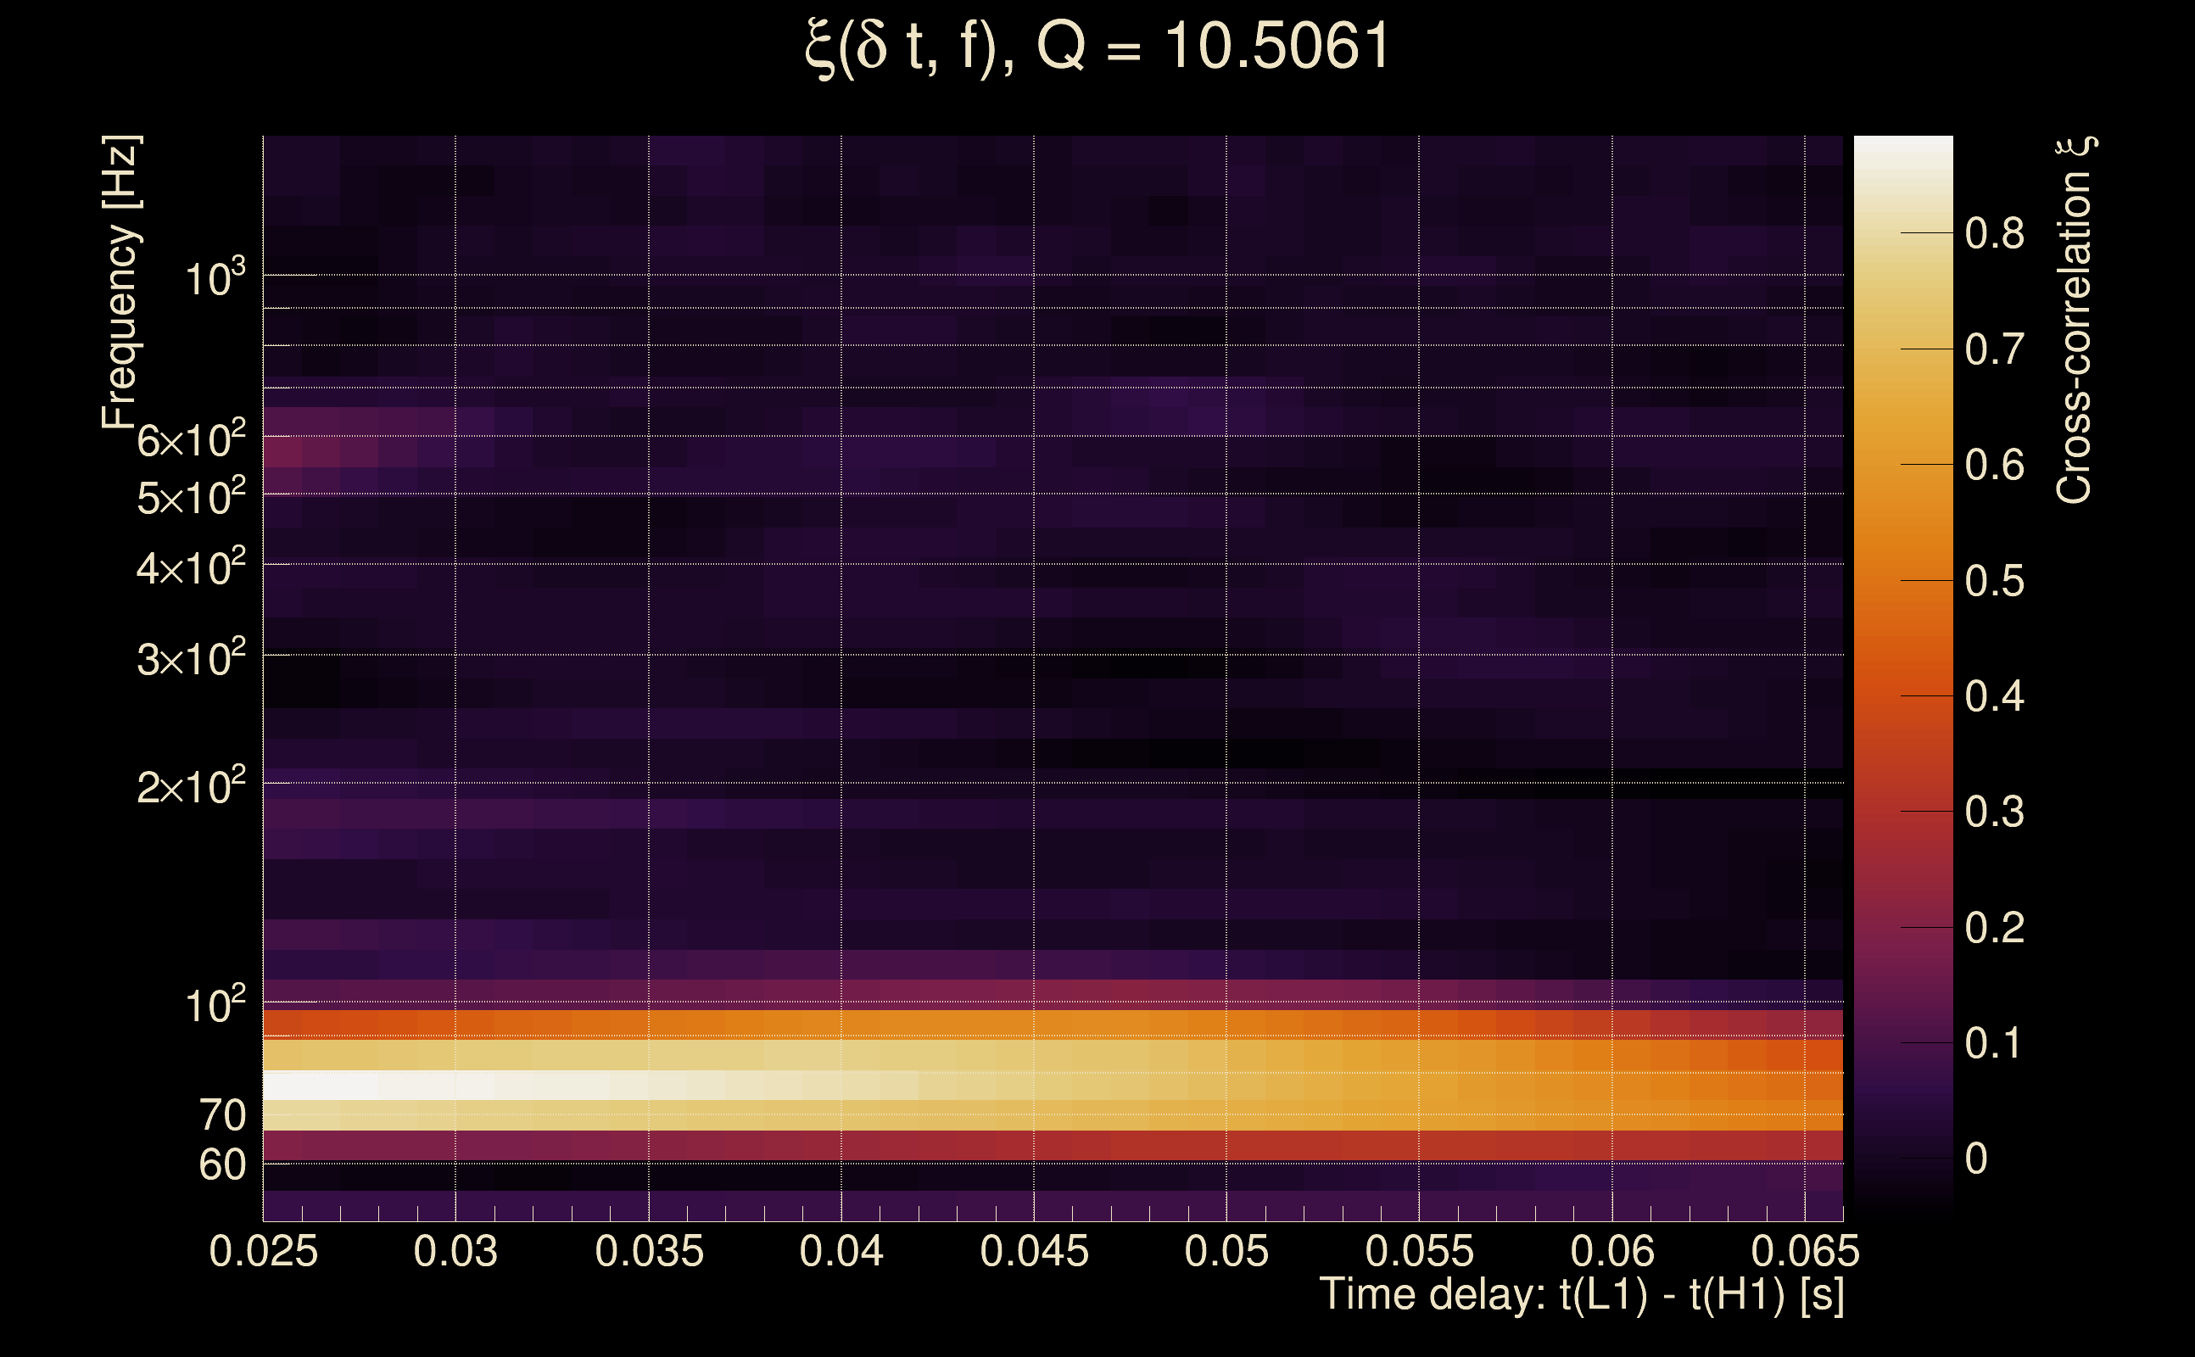This screenshot has width=2195, height=1357.
Task: Click the Cross-correlation ξ colorbar label
Action: [2074, 320]
